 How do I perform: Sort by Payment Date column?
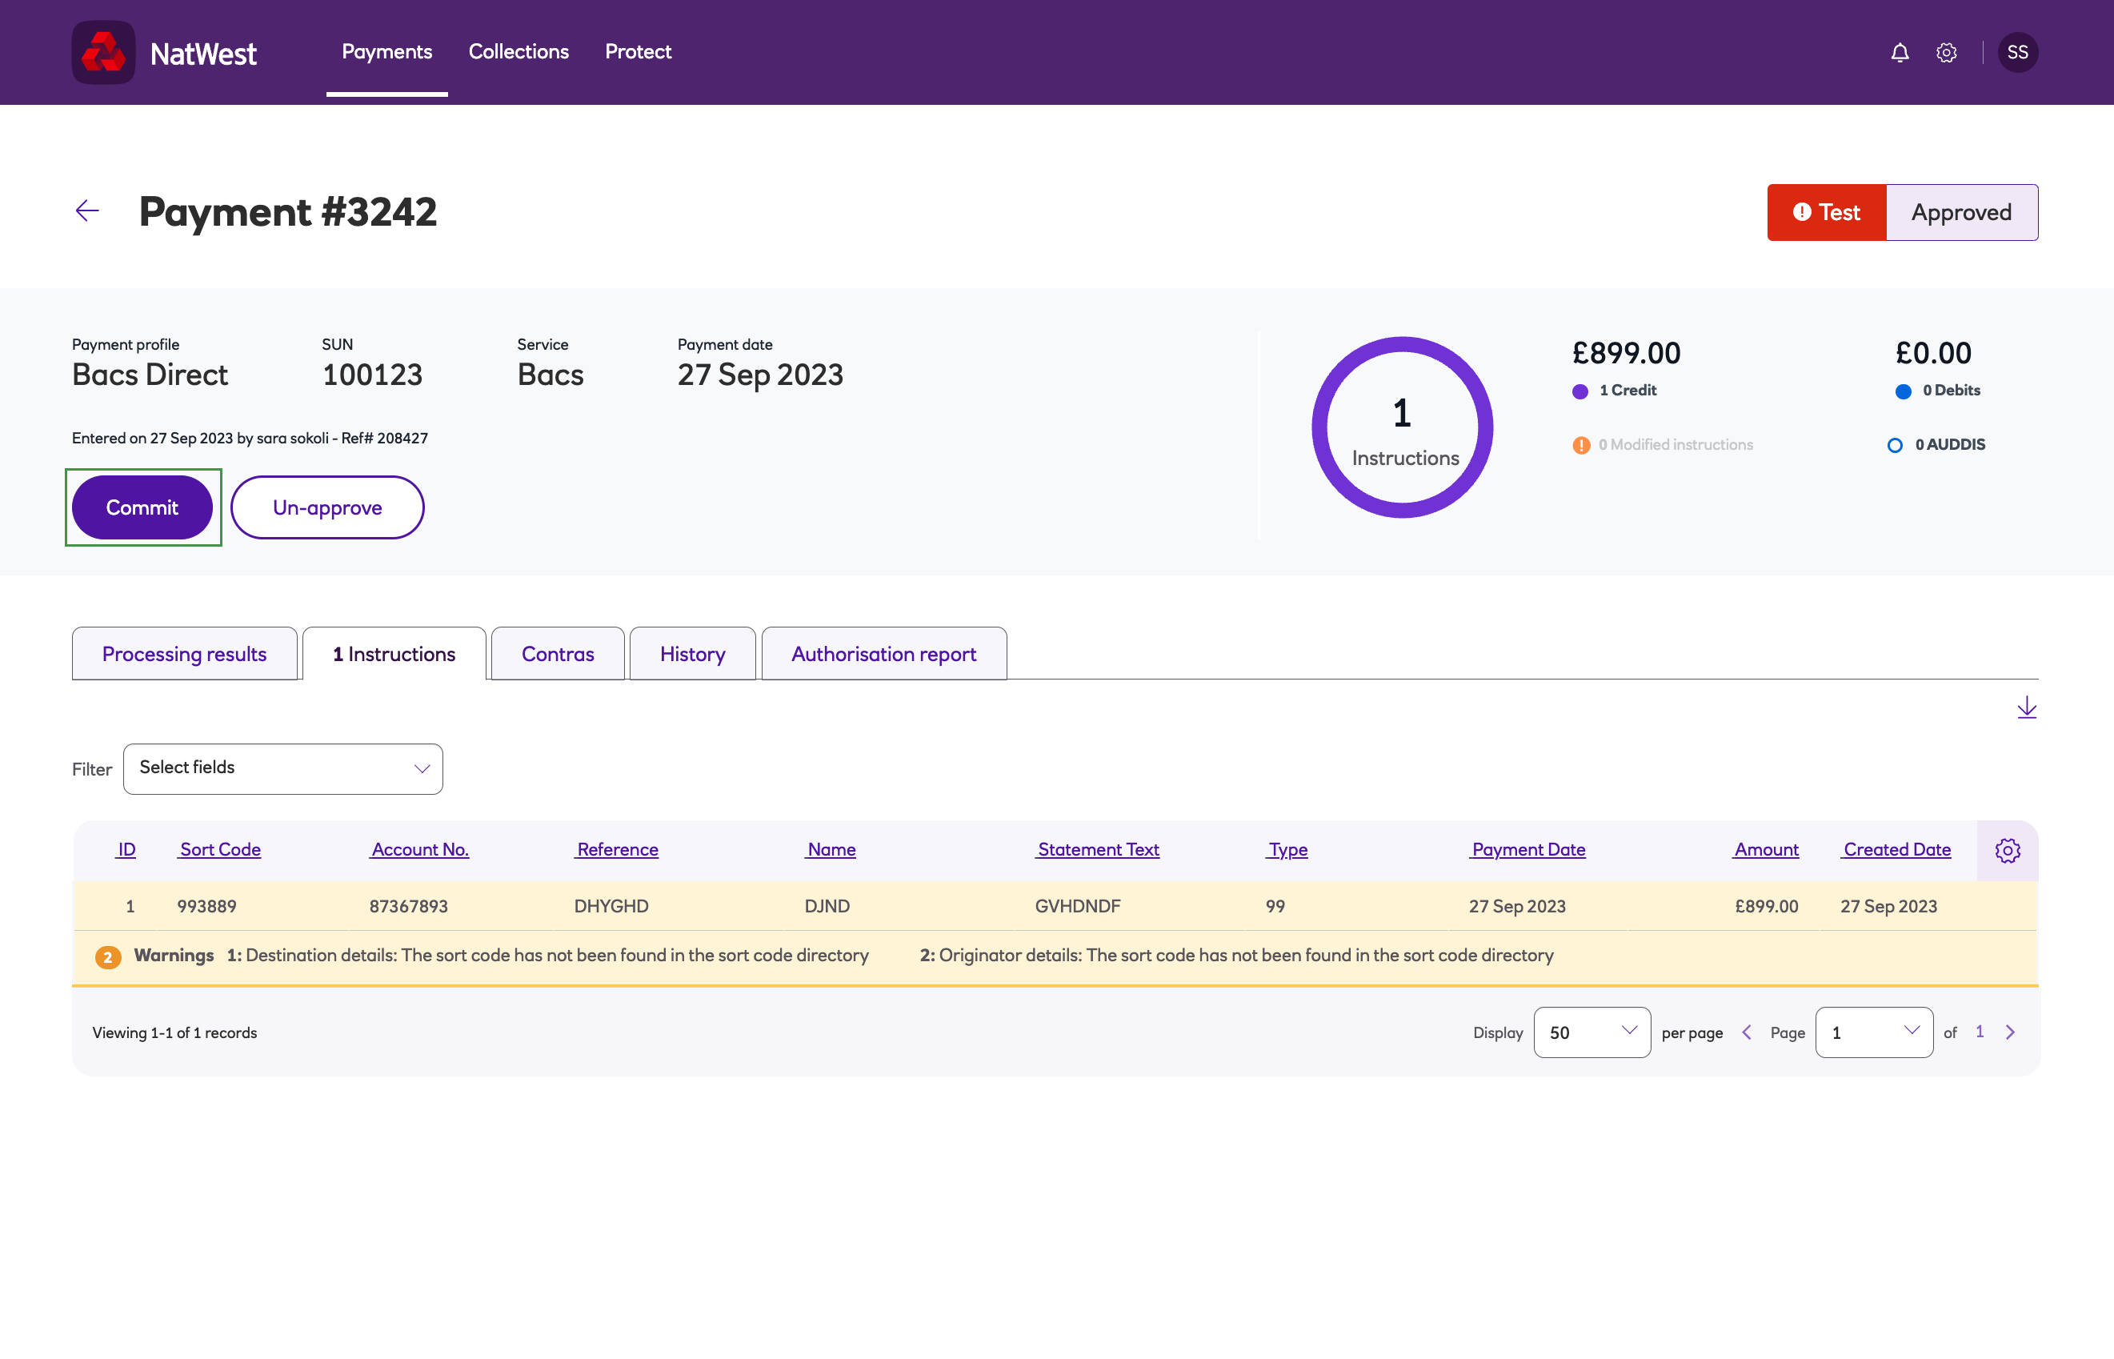1527,850
